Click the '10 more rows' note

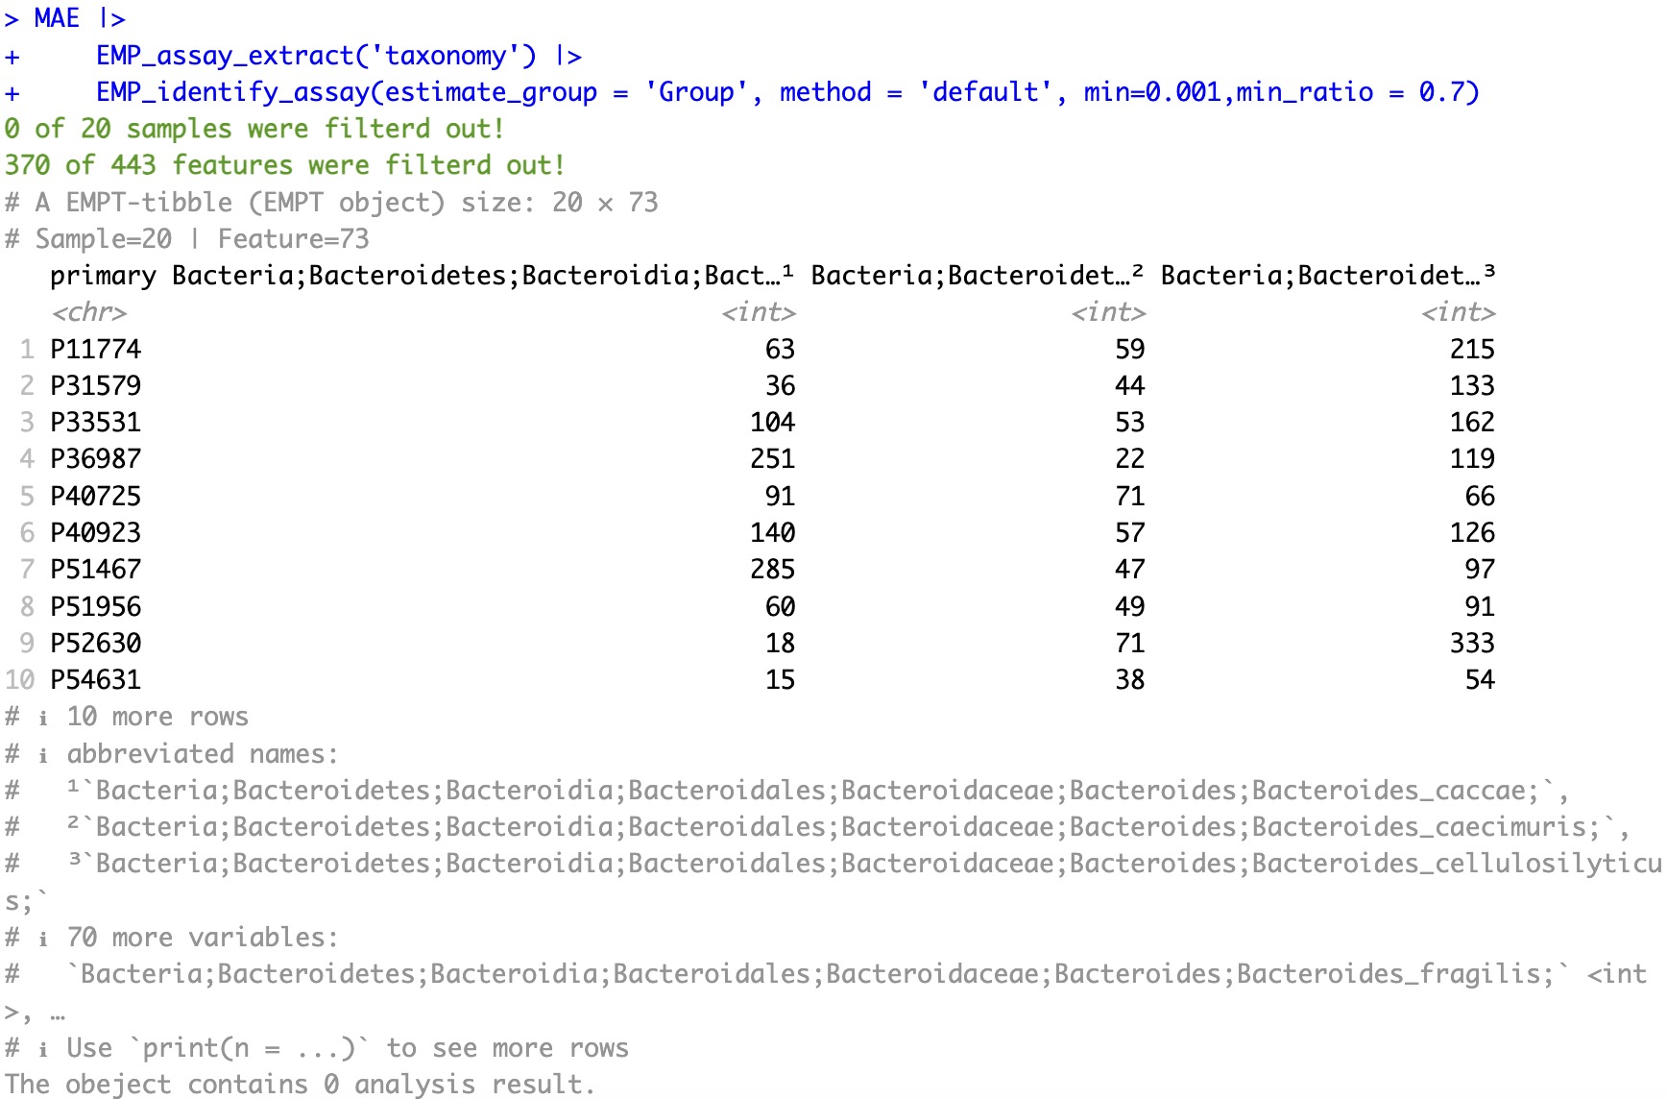pos(157,717)
